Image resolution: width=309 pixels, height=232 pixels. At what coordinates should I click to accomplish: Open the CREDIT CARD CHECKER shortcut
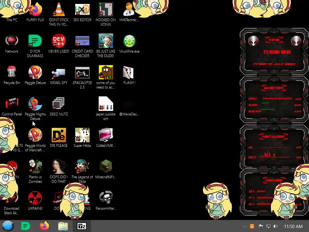tap(82, 46)
